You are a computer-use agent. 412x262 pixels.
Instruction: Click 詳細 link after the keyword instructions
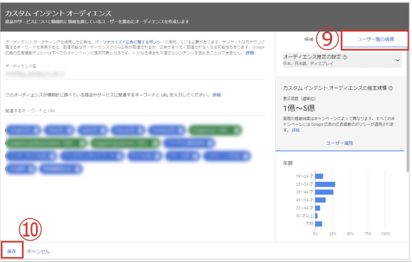pyautogui.click(x=216, y=95)
